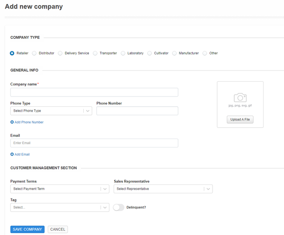Click the camera placeholder icon

coord(240,98)
